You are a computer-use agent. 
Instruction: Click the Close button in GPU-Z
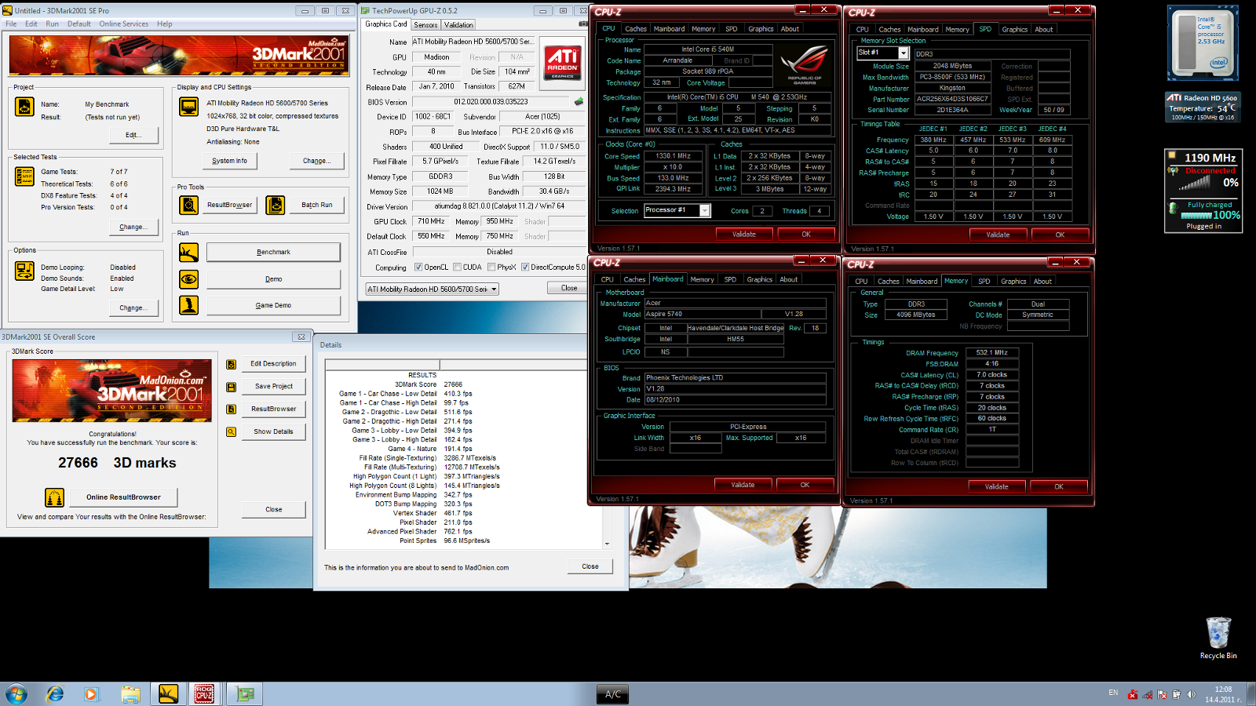(569, 288)
